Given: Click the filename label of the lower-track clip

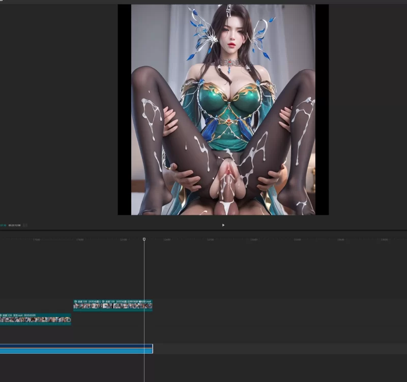Looking at the screenshot, I should pos(17,315).
